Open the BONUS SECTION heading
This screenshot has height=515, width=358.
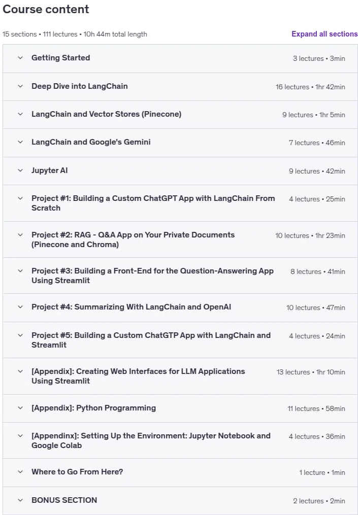[64, 500]
